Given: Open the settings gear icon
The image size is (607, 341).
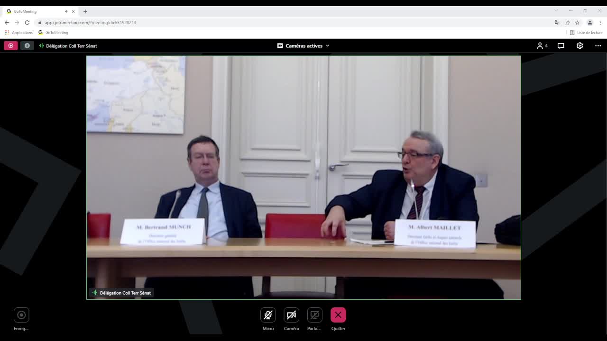Looking at the screenshot, I should 579,46.
